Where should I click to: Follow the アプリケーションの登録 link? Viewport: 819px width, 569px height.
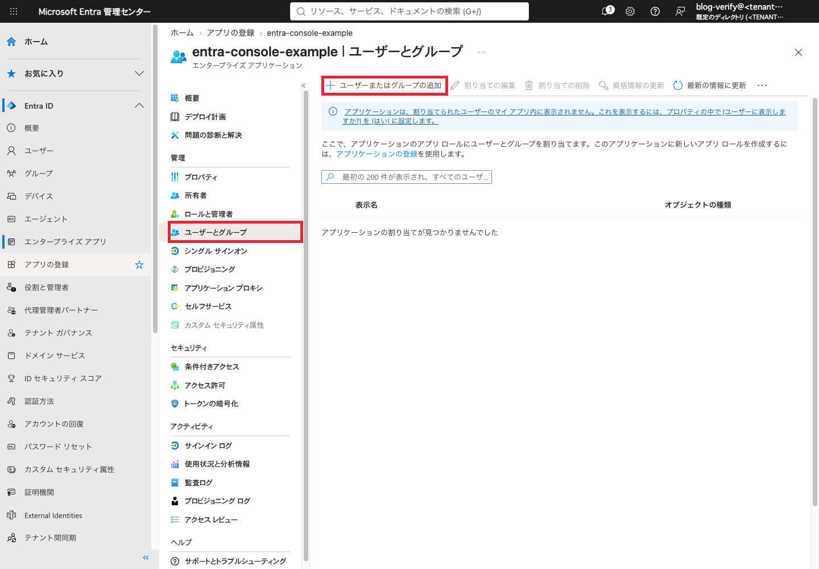tap(377, 154)
